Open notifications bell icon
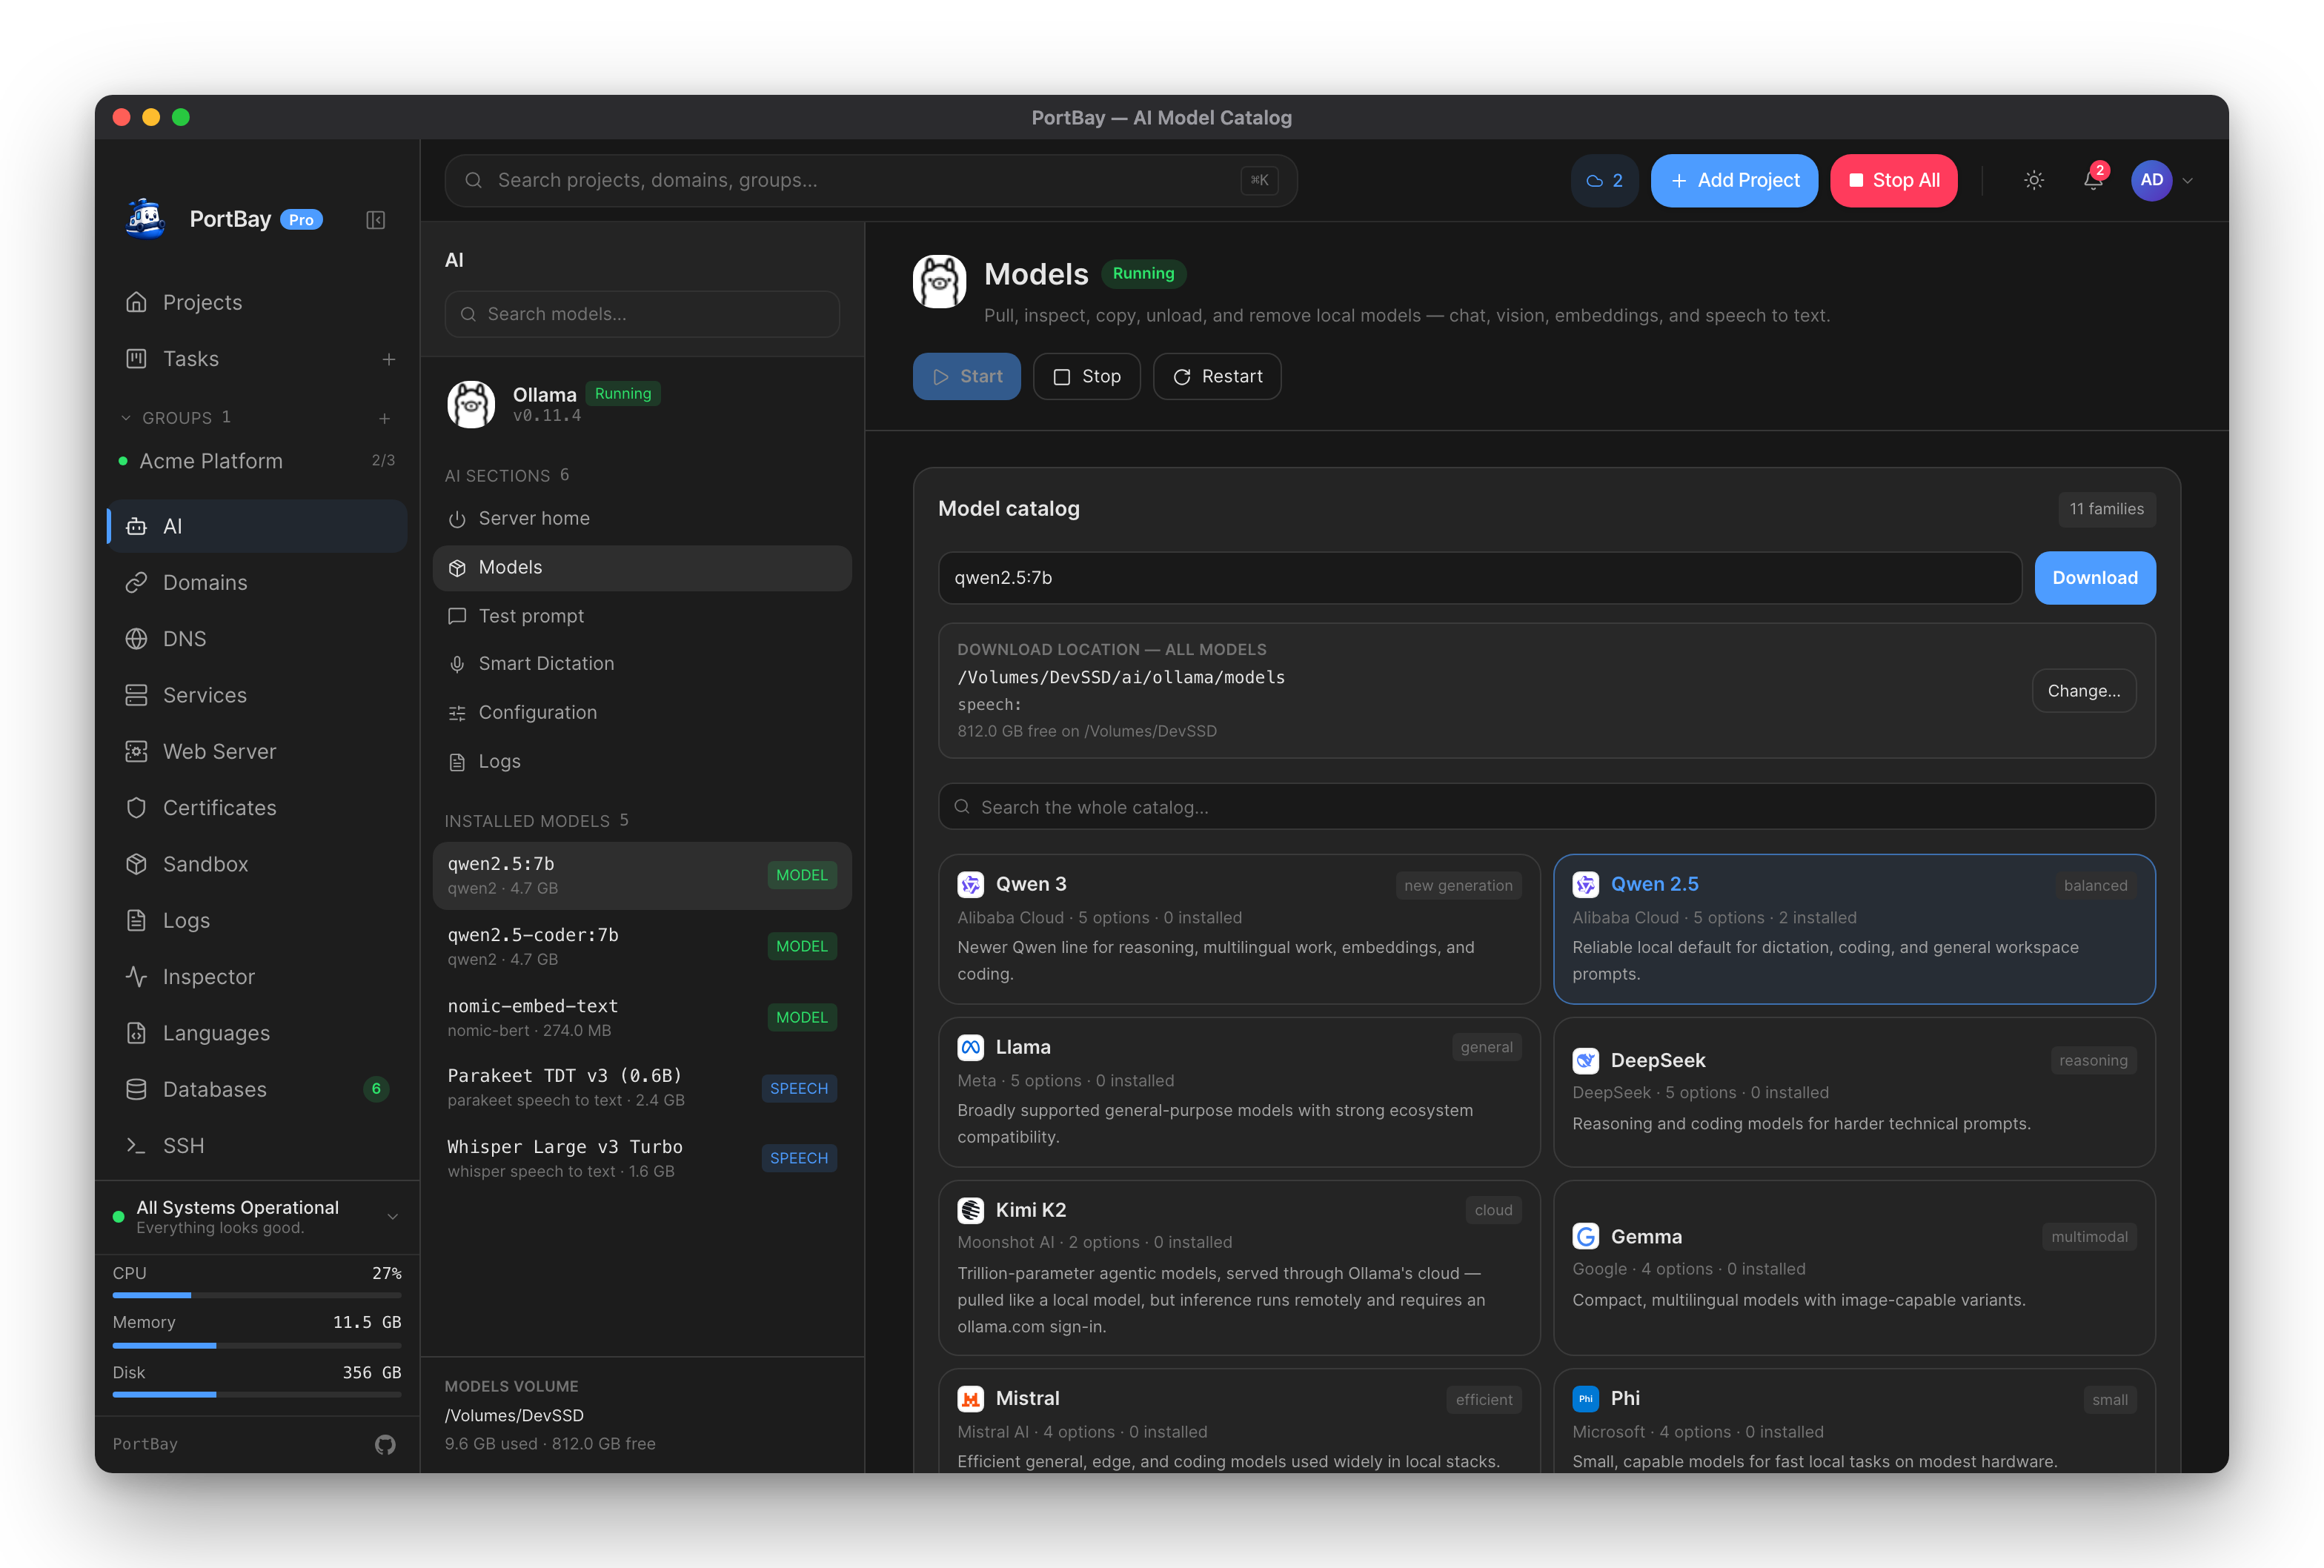This screenshot has height=1568, width=2324. coord(2093,180)
